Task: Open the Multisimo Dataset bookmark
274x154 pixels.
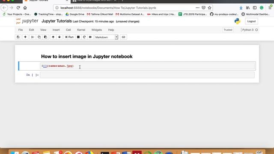Action: click(130, 14)
